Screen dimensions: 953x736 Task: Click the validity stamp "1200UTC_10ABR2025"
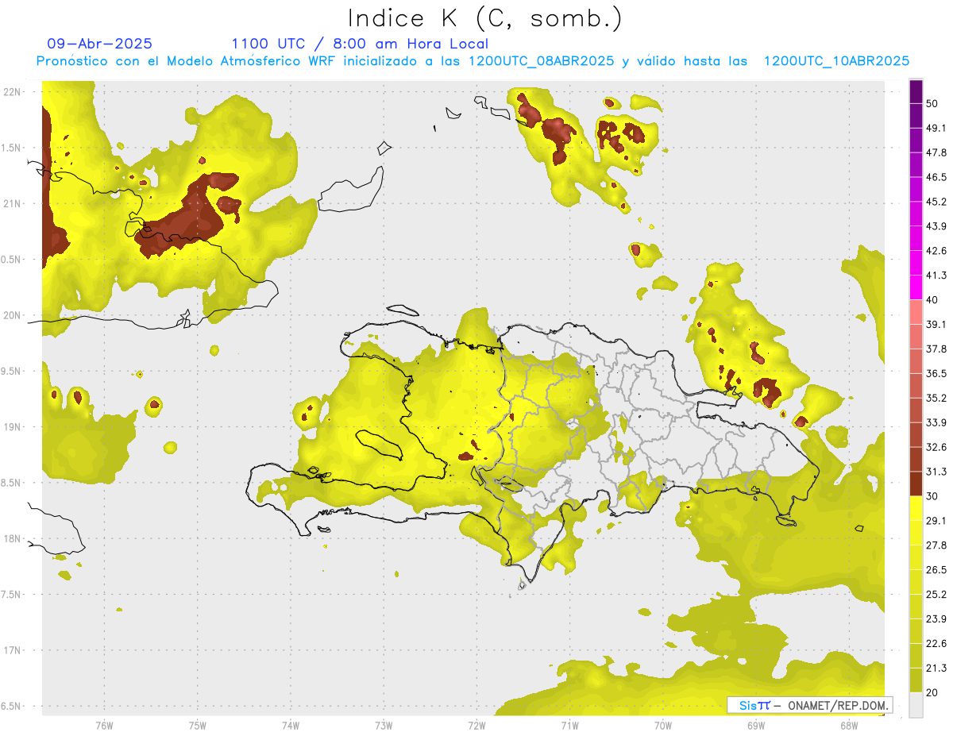pos(836,61)
